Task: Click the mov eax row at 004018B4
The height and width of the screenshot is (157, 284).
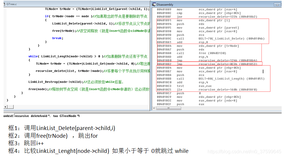Action: 199,68
